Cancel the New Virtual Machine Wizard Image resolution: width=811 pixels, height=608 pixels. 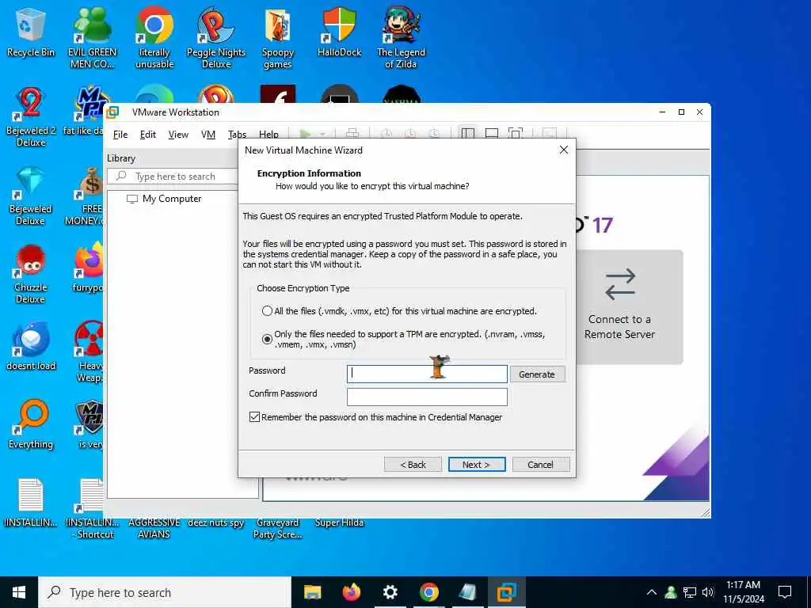[x=540, y=464]
